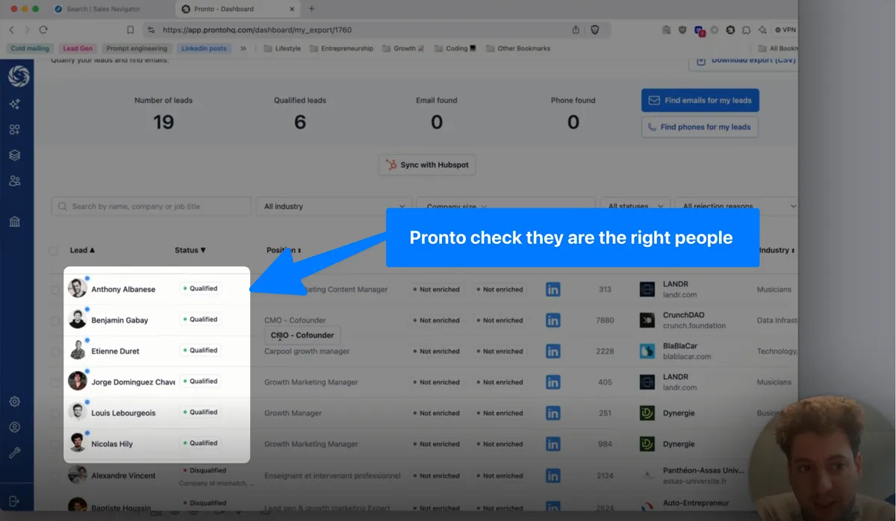
Task: Click the Pronto logo in sidebar
Action: [x=19, y=76]
